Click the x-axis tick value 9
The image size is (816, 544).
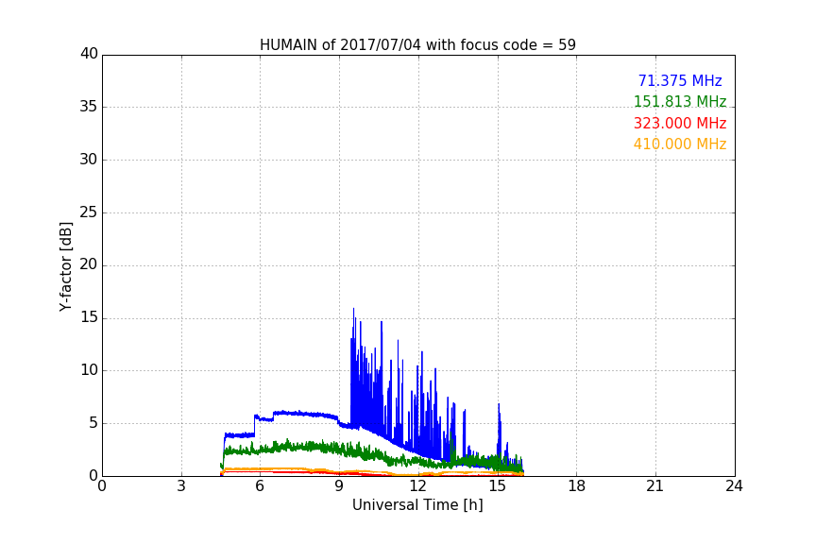click(x=339, y=486)
